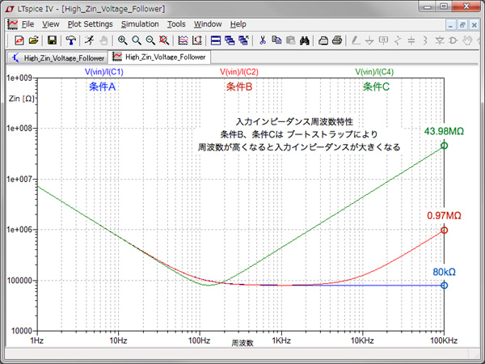Screen dimensions: 485x364
Task: Click the New Schematic toolbar icon
Action: pyautogui.click(x=19, y=40)
